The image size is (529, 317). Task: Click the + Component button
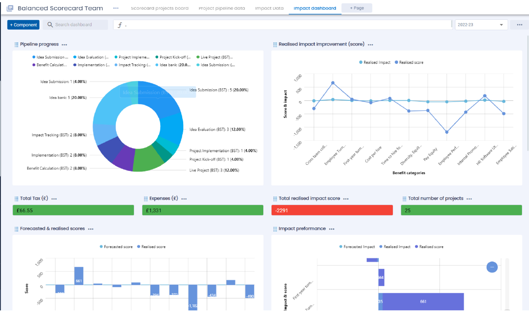(23, 25)
